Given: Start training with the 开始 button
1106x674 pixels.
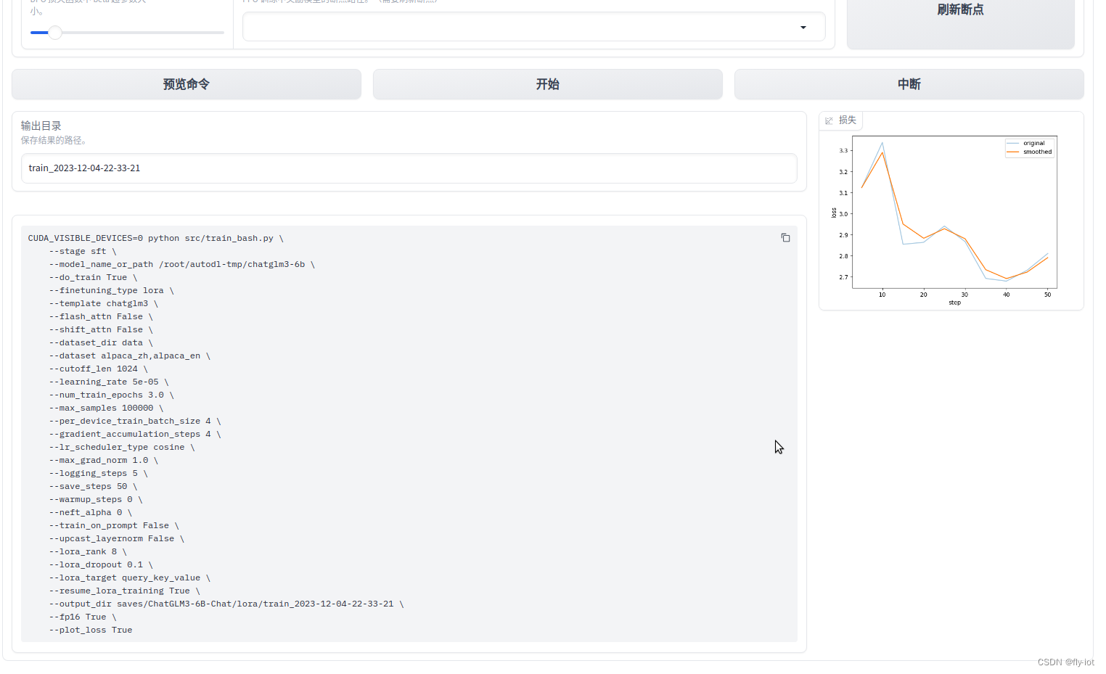Looking at the screenshot, I should (x=548, y=84).
